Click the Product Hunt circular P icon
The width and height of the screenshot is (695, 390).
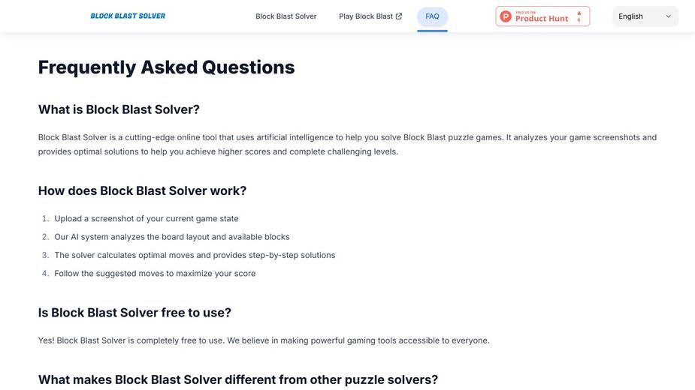click(506, 16)
